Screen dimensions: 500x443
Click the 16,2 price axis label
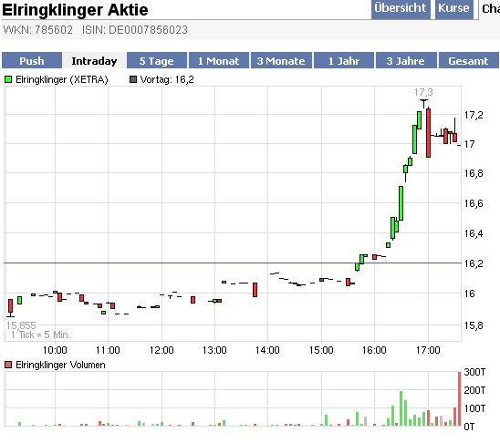tap(474, 263)
